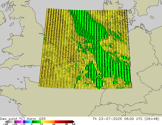
Task: Click the dark purple legend swatch at -22
Action: pyautogui.click(x=15, y=122)
